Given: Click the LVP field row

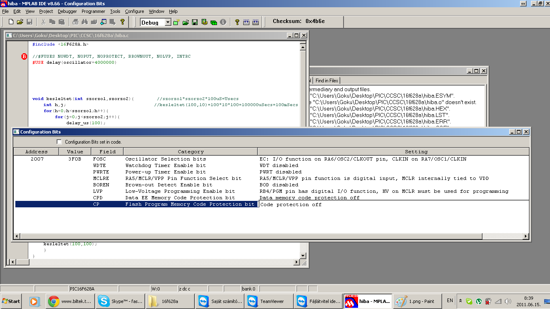Looking at the screenshot, I should pyautogui.click(x=98, y=191).
